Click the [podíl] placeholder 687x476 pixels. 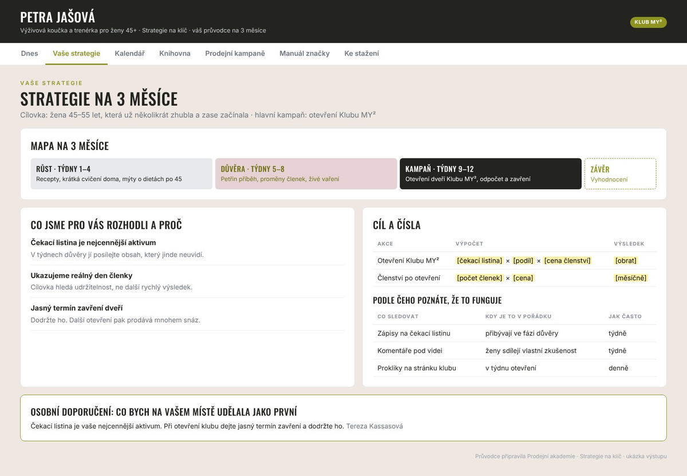click(x=524, y=260)
